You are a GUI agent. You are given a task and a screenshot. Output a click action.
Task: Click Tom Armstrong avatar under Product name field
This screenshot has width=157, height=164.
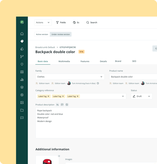pos(143,83)
